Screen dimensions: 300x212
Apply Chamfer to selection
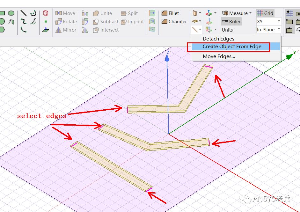pyautogui.click(x=174, y=21)
